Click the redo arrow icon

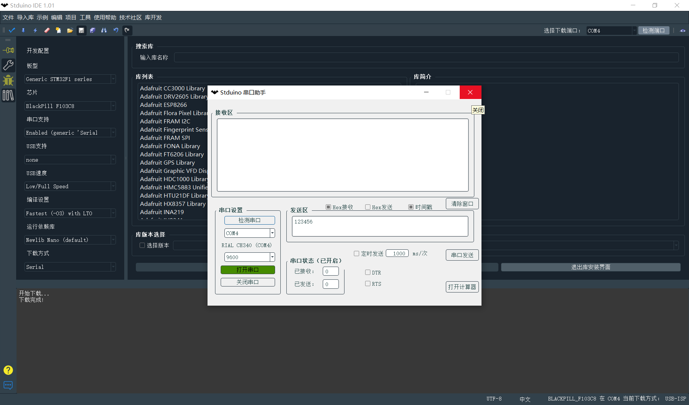coord(127,30)
